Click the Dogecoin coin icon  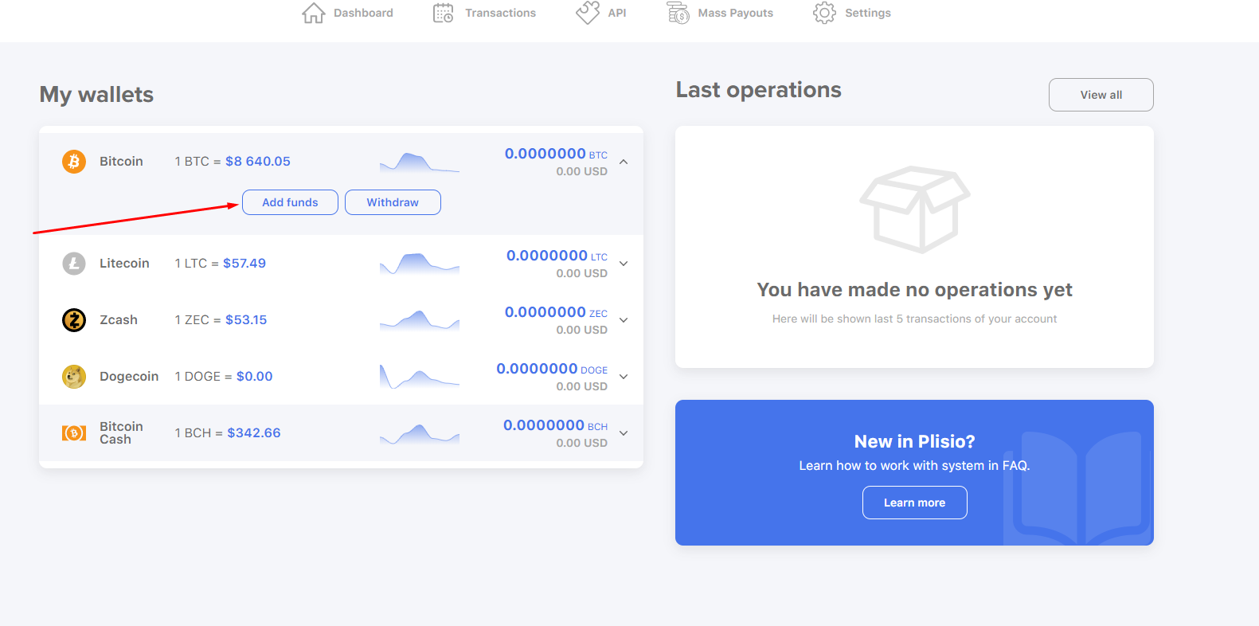coord(74,377)
